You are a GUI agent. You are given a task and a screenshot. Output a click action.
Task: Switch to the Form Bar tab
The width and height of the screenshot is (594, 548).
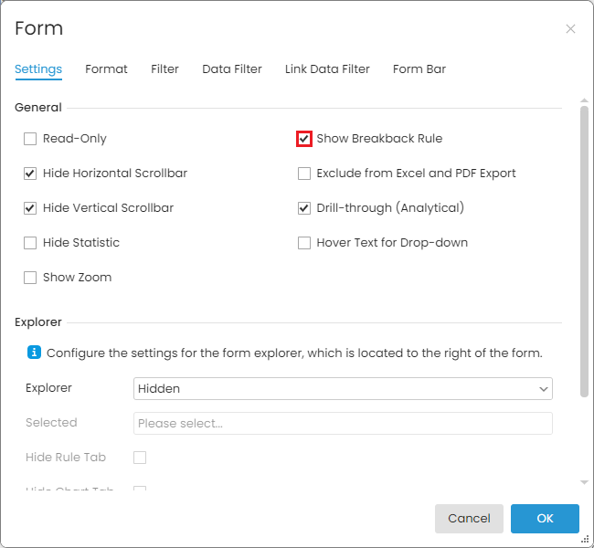[419, 68]
